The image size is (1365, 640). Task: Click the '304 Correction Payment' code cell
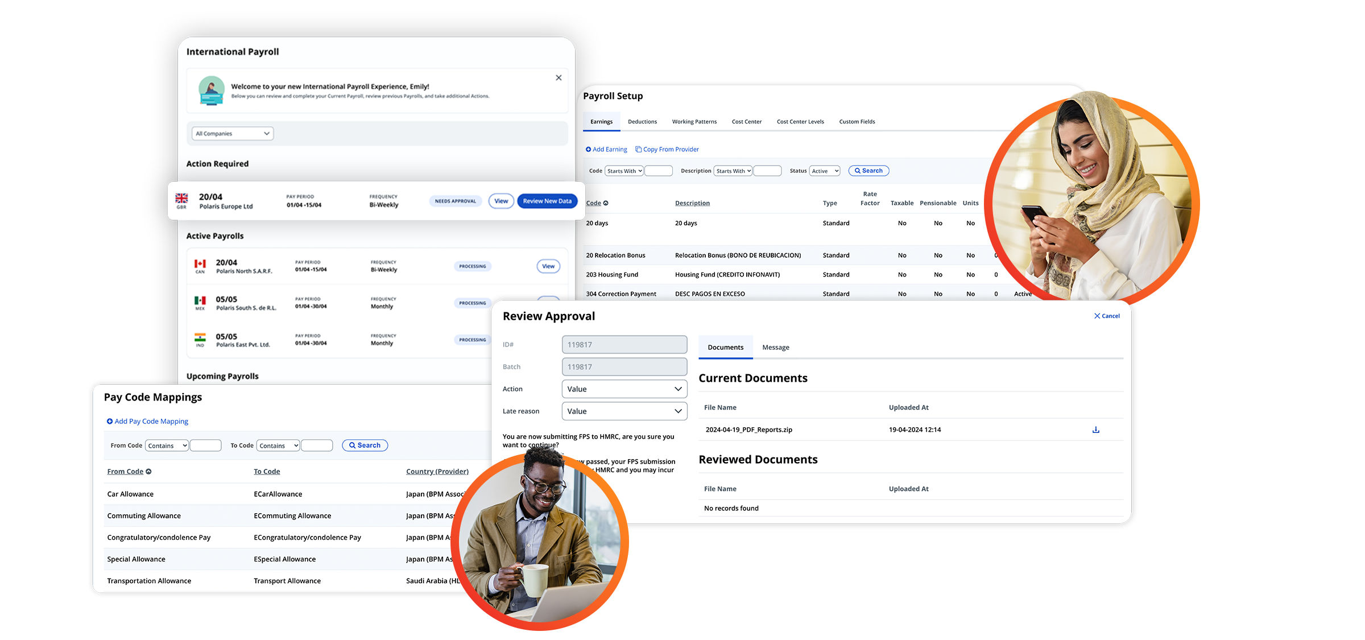(621, 294)
